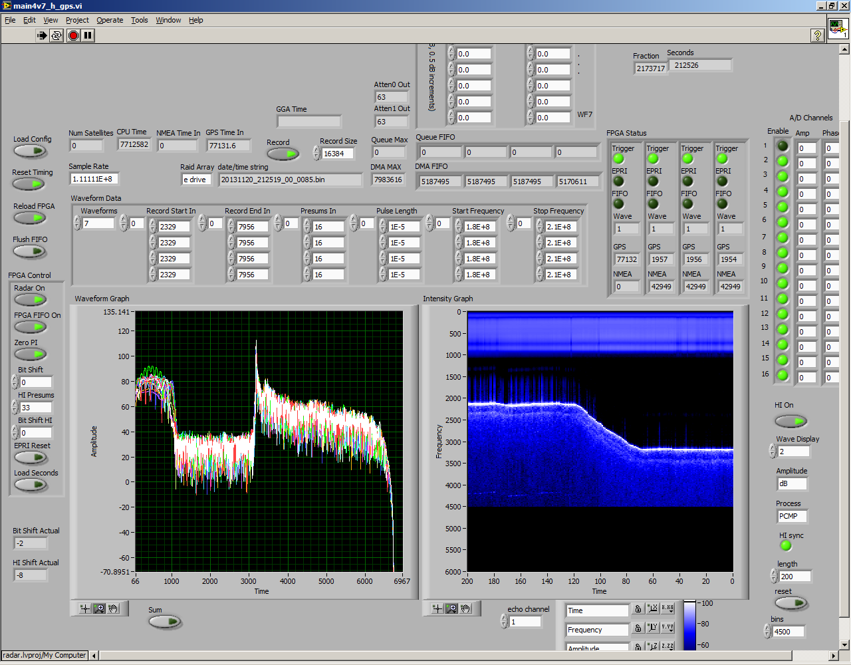Click the Load Config button

31,152
